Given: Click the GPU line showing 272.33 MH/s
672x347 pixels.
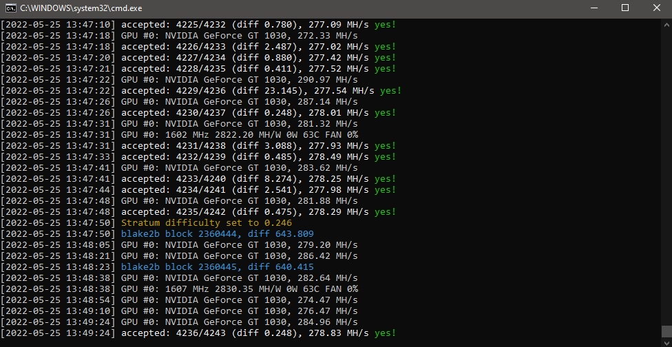Looking at the screenshot, I should [x=179, y=36].
